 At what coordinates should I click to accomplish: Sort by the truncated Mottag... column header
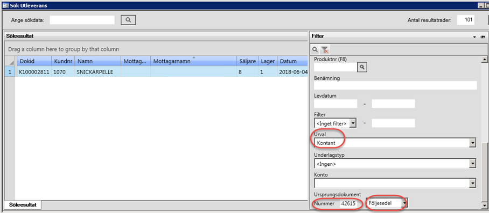pos(136,61)
